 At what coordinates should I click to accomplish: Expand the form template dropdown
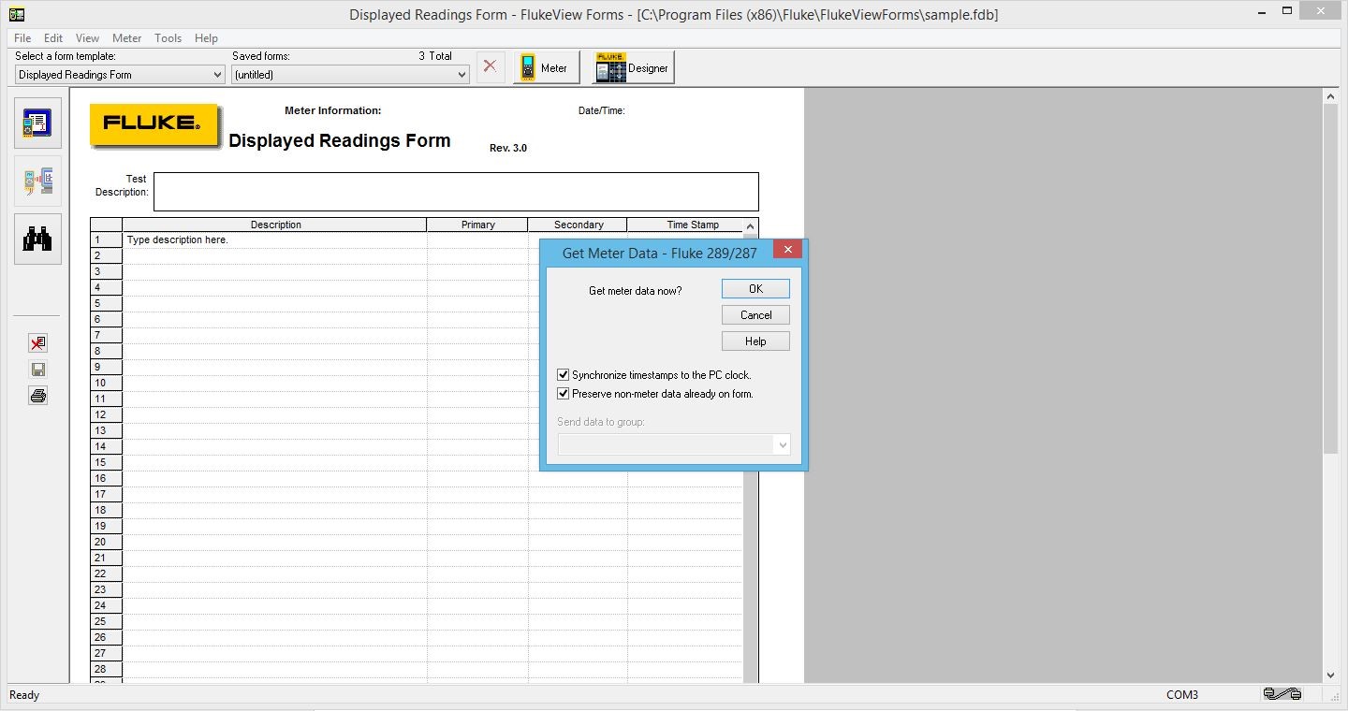click(216, 75)
